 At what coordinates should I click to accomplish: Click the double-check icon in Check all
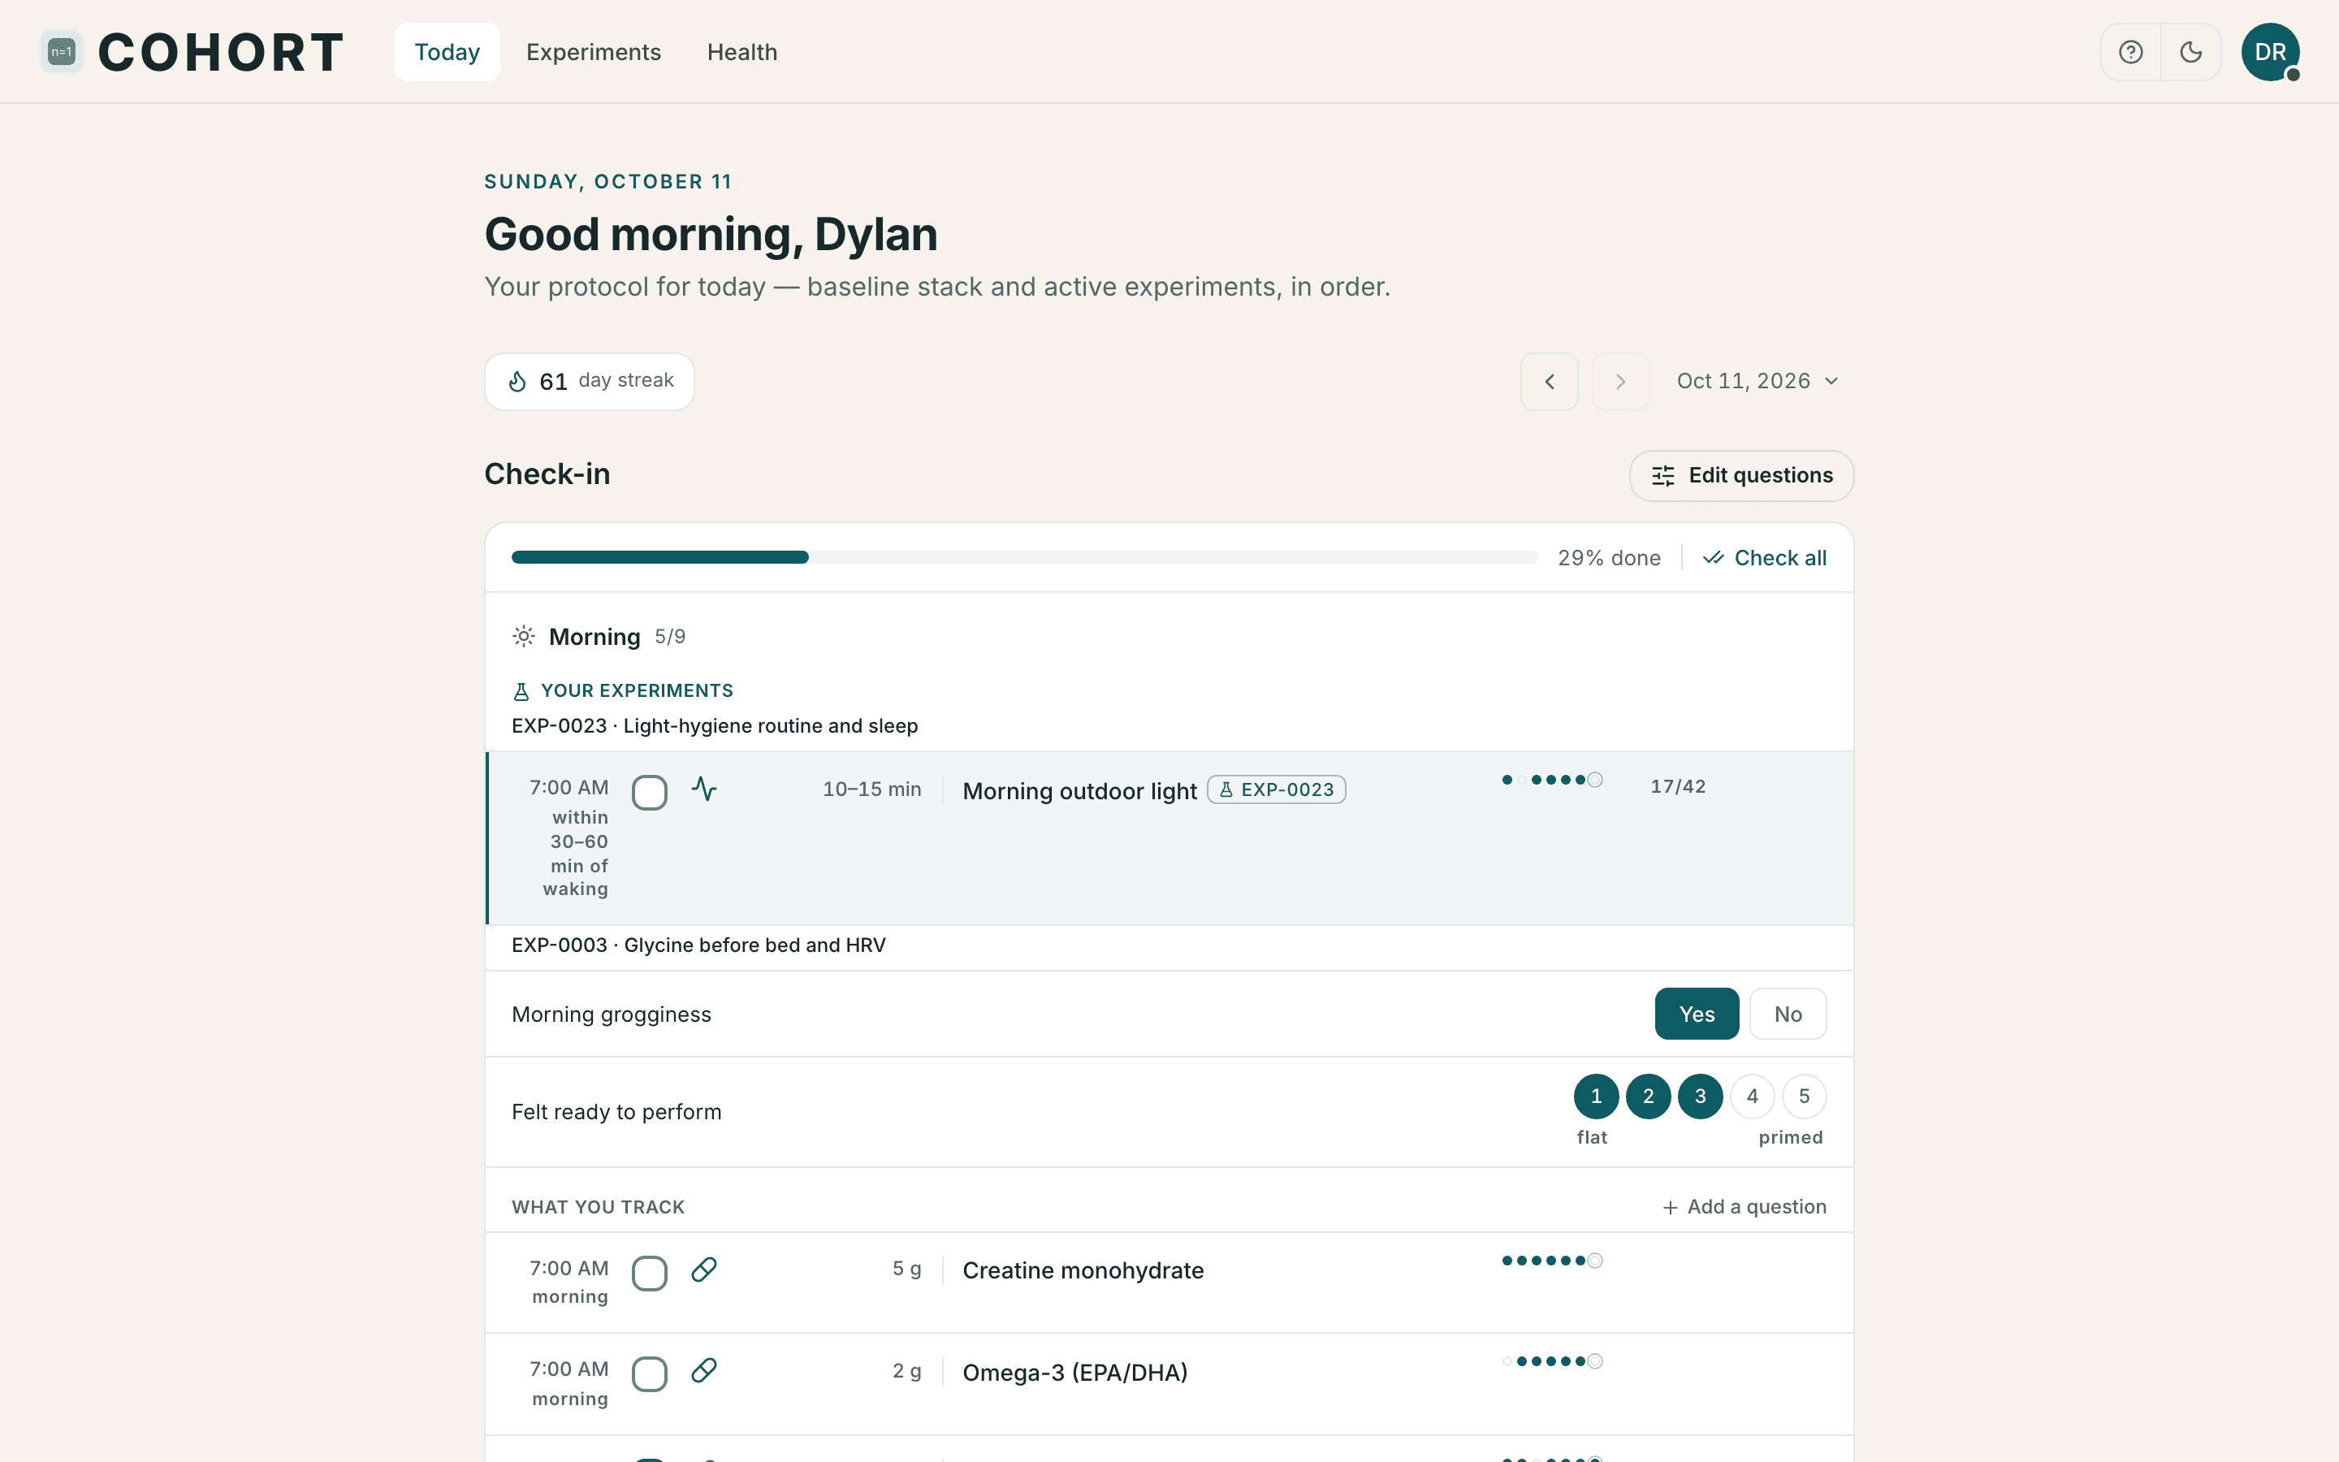[x=1713, y=558]
